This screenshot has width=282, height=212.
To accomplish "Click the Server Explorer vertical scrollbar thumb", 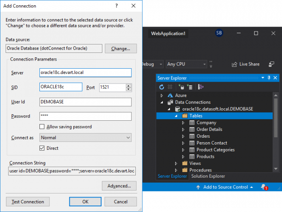I will [x=276, y=118].
